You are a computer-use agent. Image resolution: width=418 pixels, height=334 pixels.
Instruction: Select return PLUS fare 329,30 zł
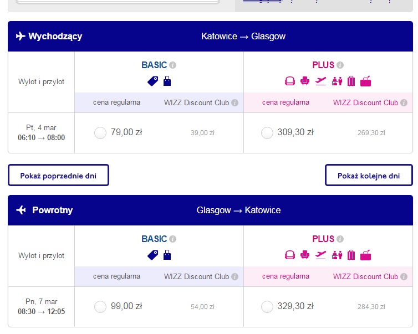pos(267,306)
